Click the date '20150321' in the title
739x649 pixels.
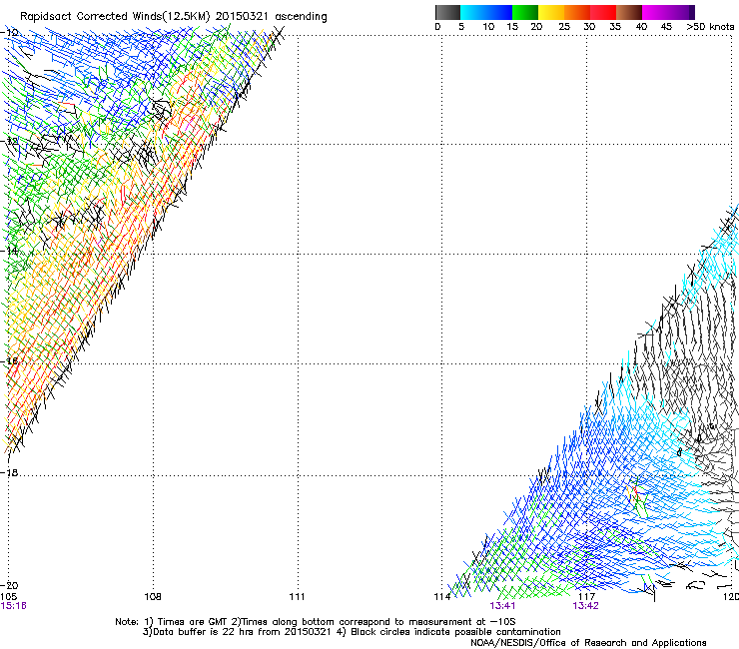coord(242,17)
